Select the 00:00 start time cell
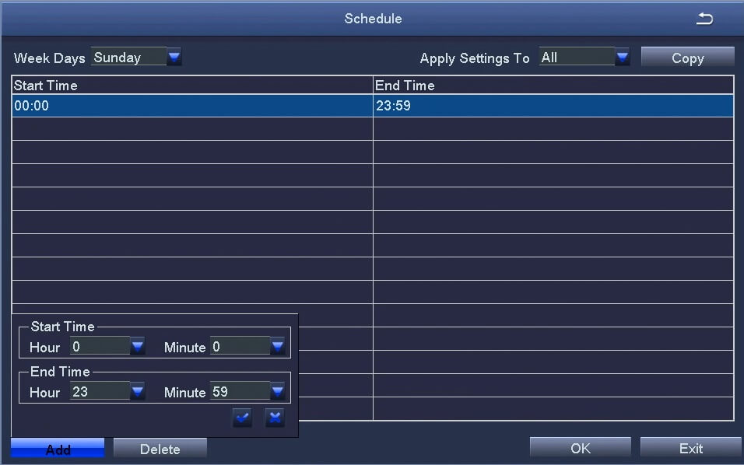The height and width of the screenshot is (465, 744). [192, 105]
